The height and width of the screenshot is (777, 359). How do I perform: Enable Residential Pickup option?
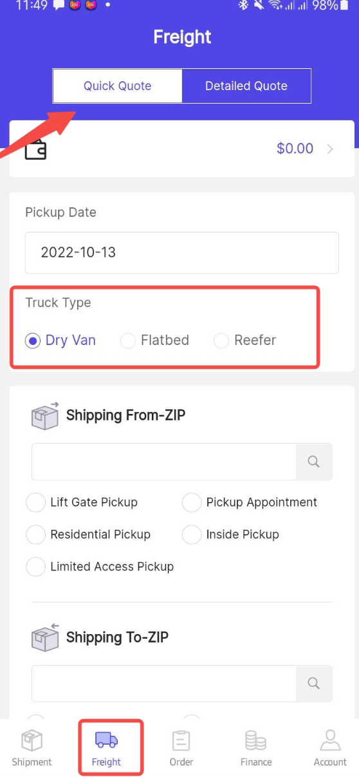[88, 534]
